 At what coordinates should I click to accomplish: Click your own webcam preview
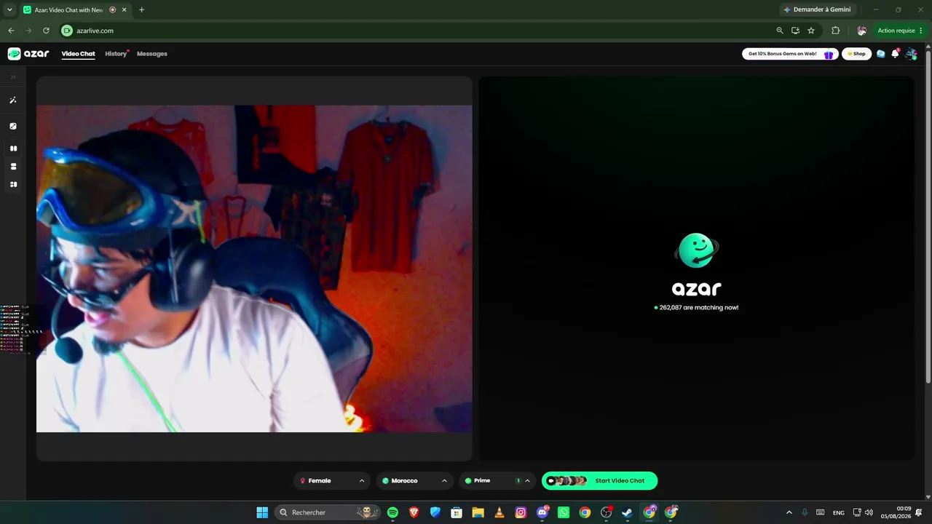[254, 269]
